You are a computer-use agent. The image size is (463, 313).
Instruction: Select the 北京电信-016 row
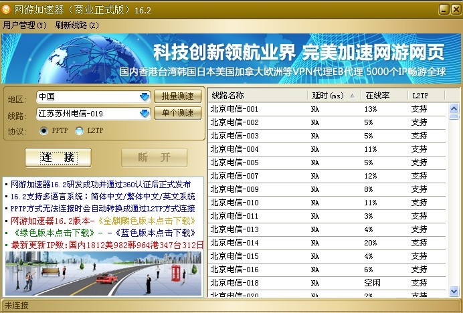(327, 270)
